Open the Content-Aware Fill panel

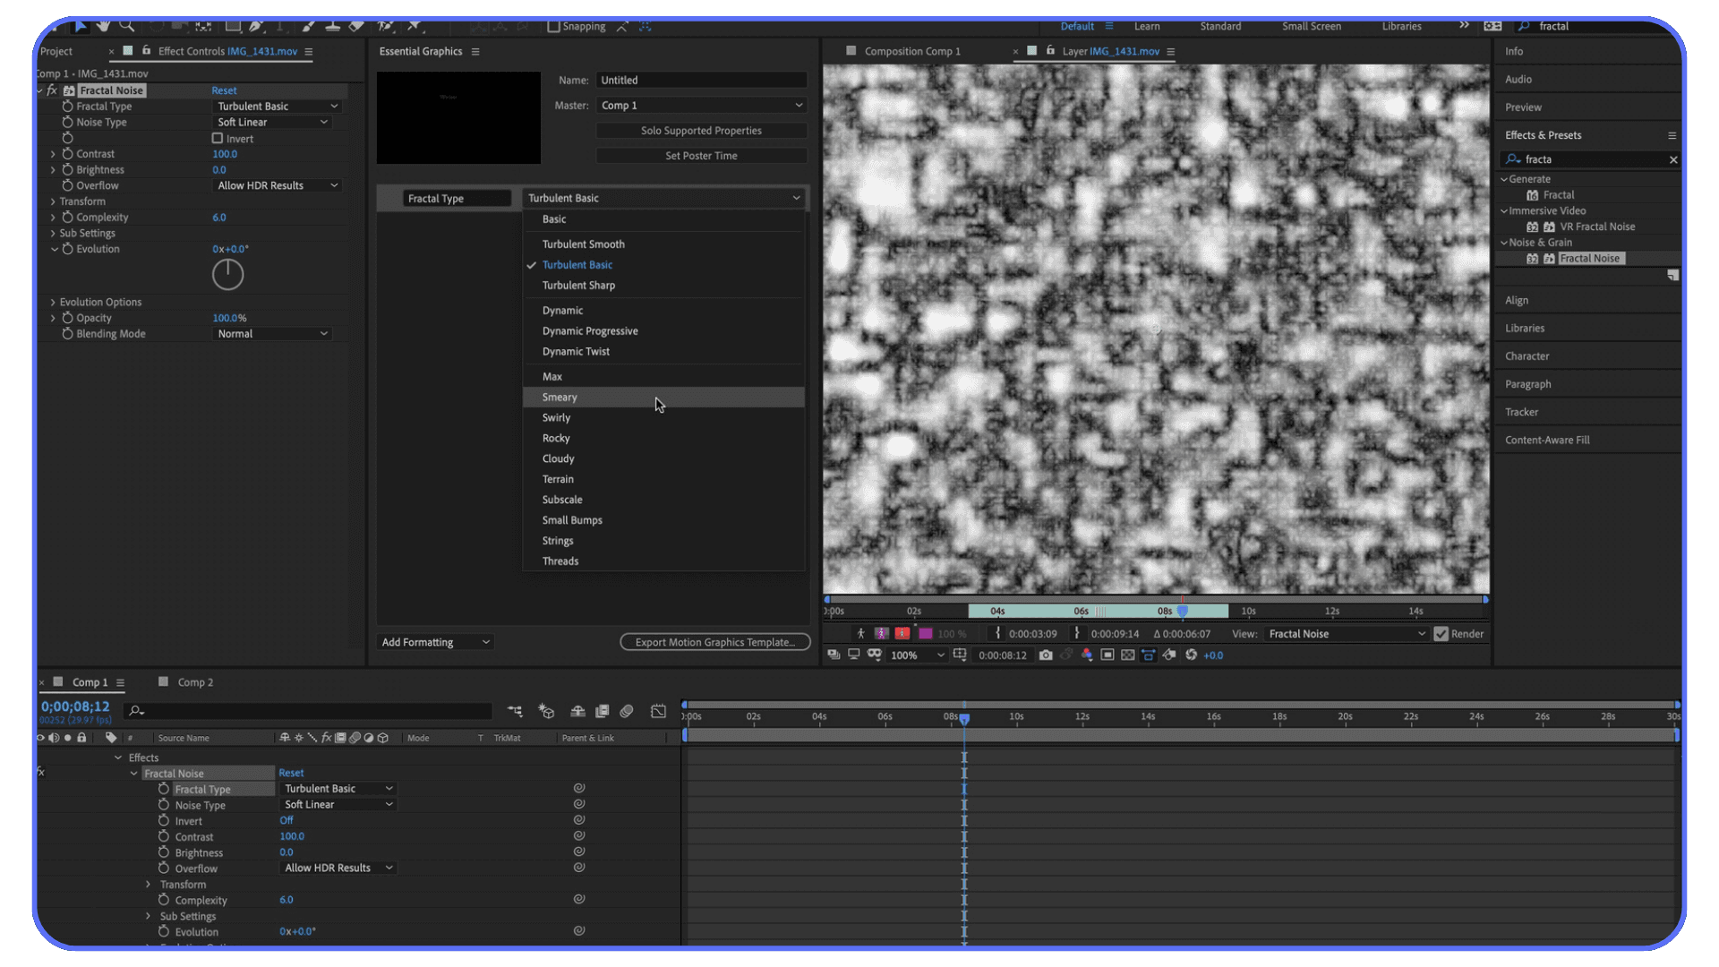pyautogui.click(x=1547, y=441)
